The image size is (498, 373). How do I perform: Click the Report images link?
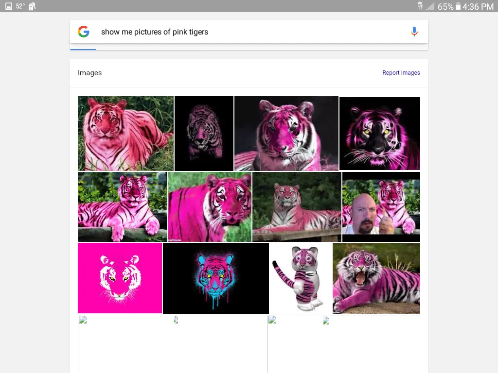tap(401, 73)
